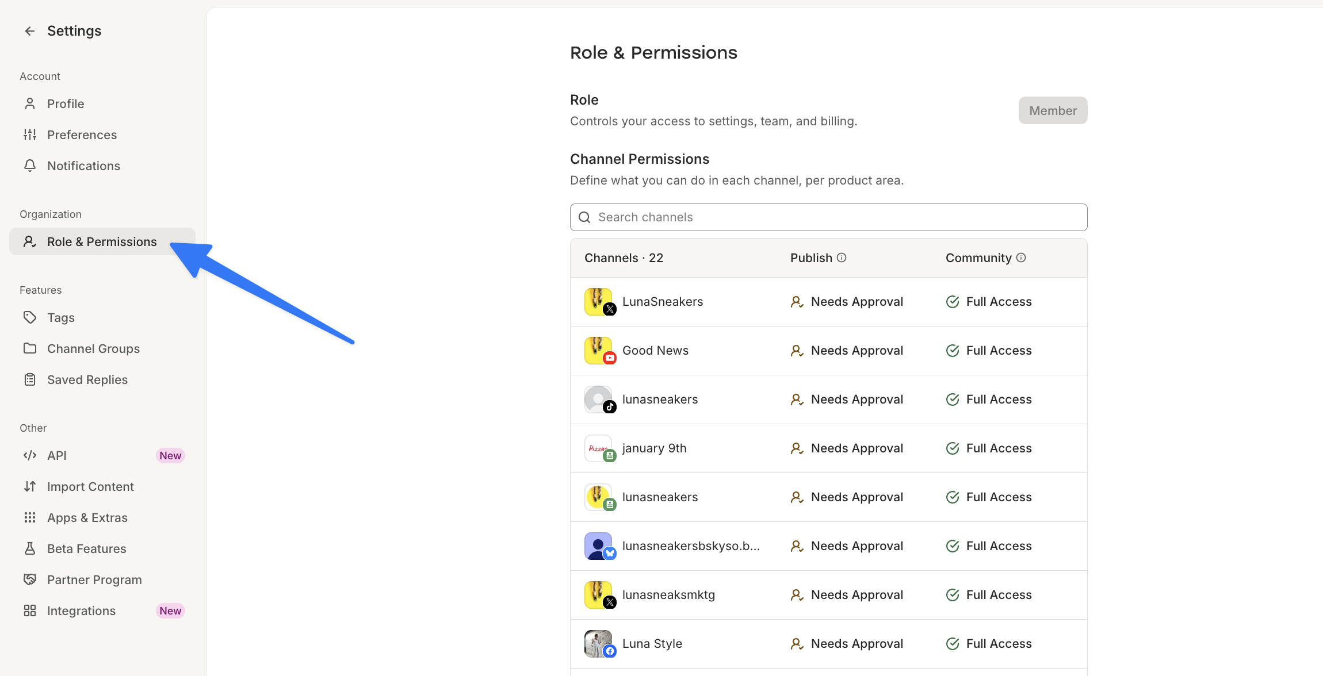Select the january 9th channel name

click(655, 448)
